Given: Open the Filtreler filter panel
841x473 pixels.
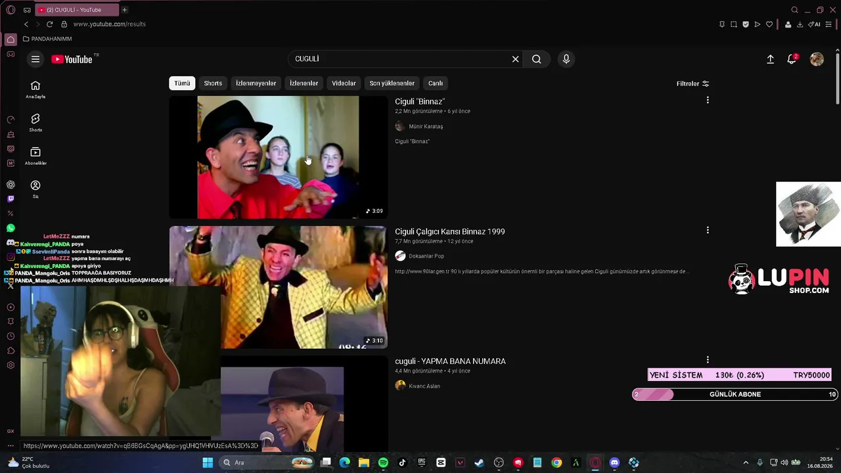Looking at the screenshot, I should click(x=693, y=83).
